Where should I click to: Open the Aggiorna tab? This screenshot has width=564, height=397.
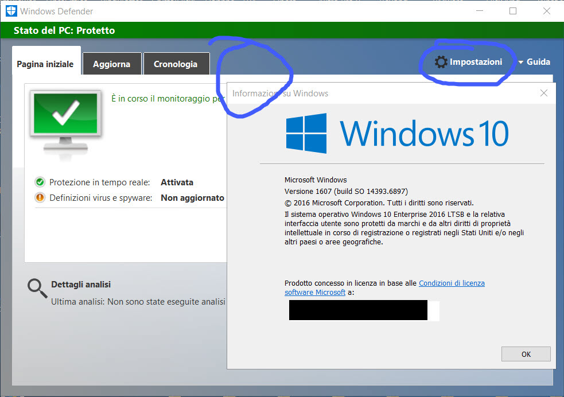pos(112,64)
